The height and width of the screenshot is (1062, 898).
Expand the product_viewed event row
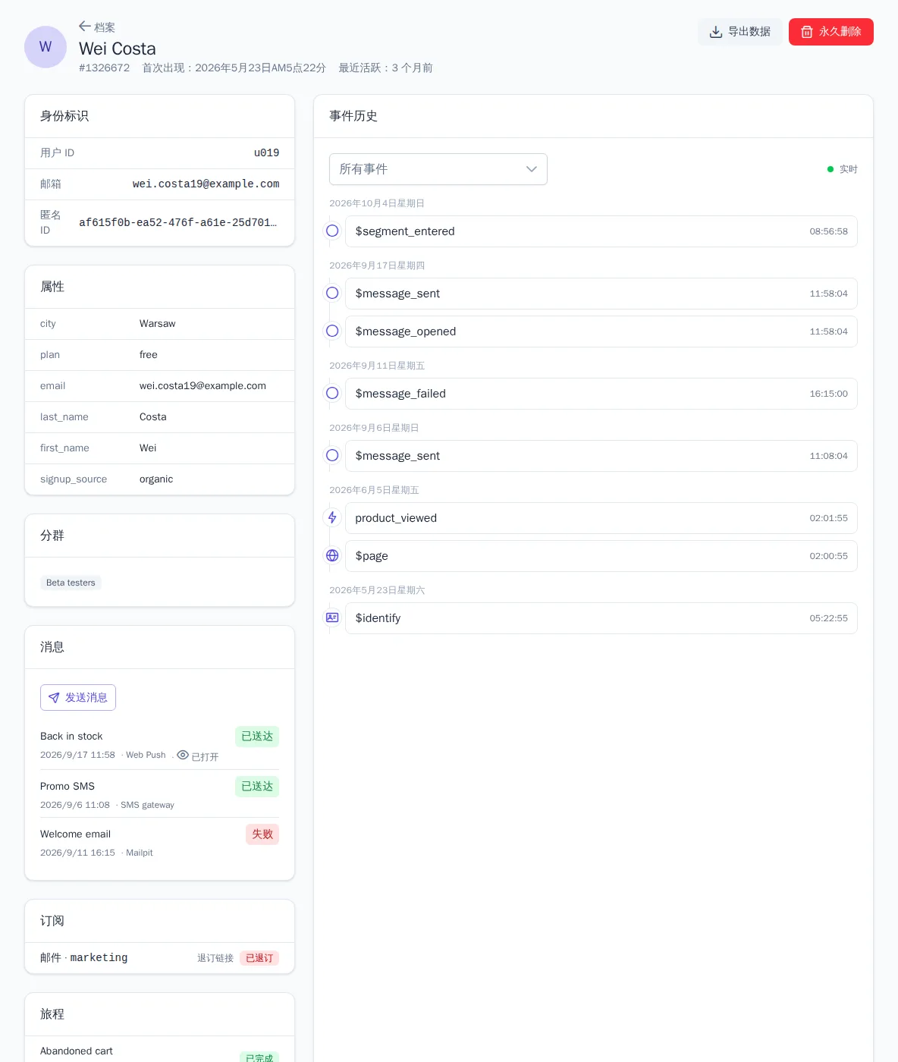point(601,518)
